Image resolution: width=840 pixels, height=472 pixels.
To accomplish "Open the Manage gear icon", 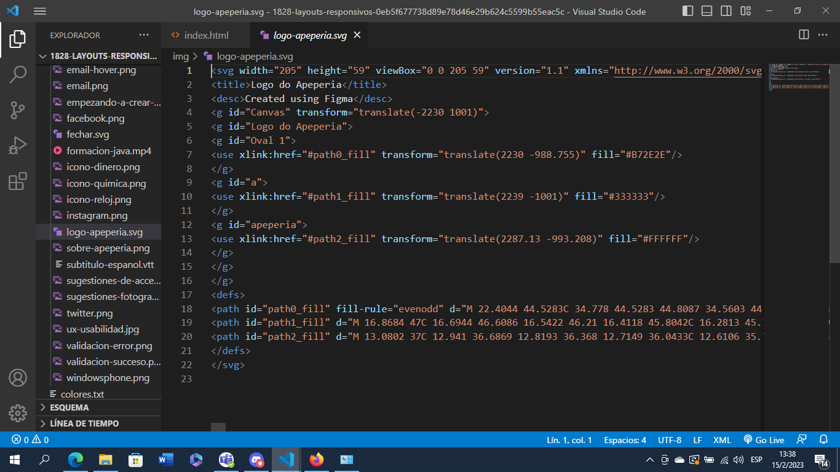I will (x=17, y=413).
